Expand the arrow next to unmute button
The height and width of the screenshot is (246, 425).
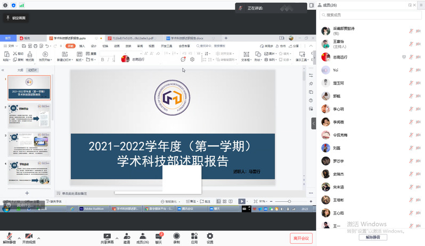click(19, 237)
